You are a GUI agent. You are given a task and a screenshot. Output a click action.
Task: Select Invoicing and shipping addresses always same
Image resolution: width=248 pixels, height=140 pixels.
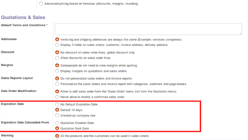[x=57, y=39]
